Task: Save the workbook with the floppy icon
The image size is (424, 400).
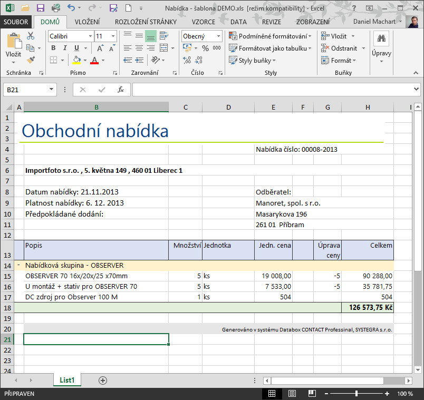Action: pos(41,8)
